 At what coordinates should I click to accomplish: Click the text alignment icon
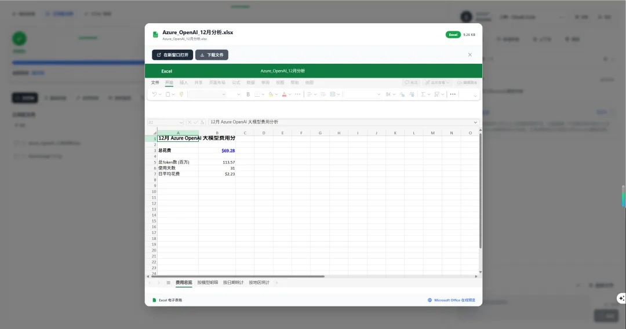pyautogui.click(x=310, y=94)
